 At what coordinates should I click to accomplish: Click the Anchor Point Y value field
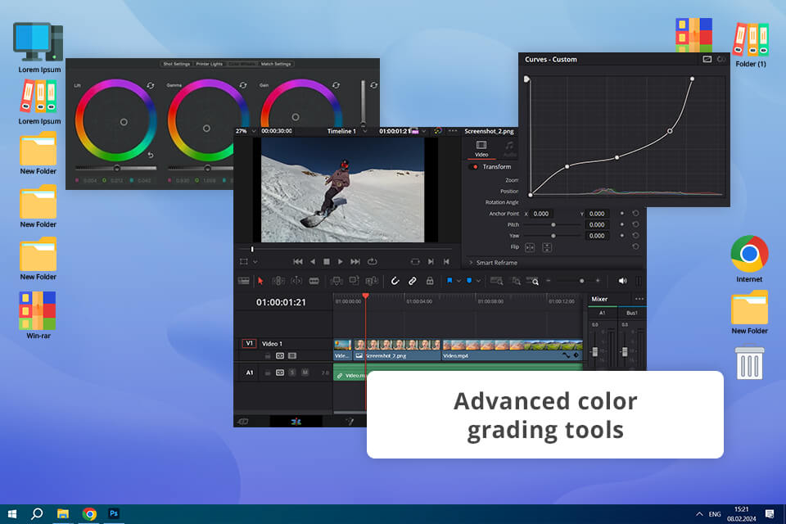pyautogui.click(x=597, y=214)
